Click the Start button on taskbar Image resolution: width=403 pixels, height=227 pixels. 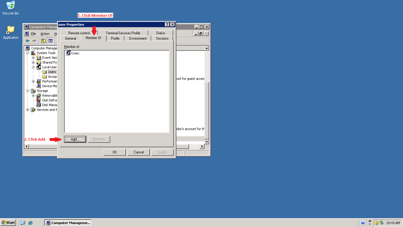pos(8,222)
